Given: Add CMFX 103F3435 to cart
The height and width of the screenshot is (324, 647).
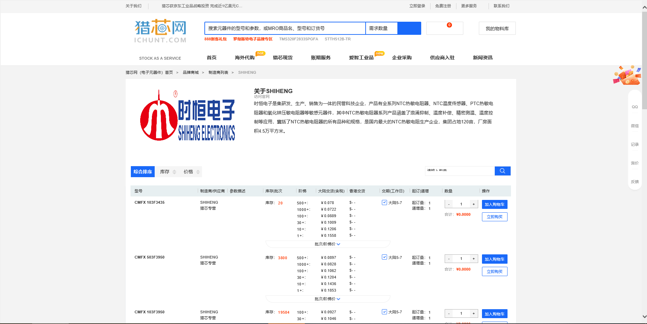Looking at the screenshot, I should pos(494,204).
